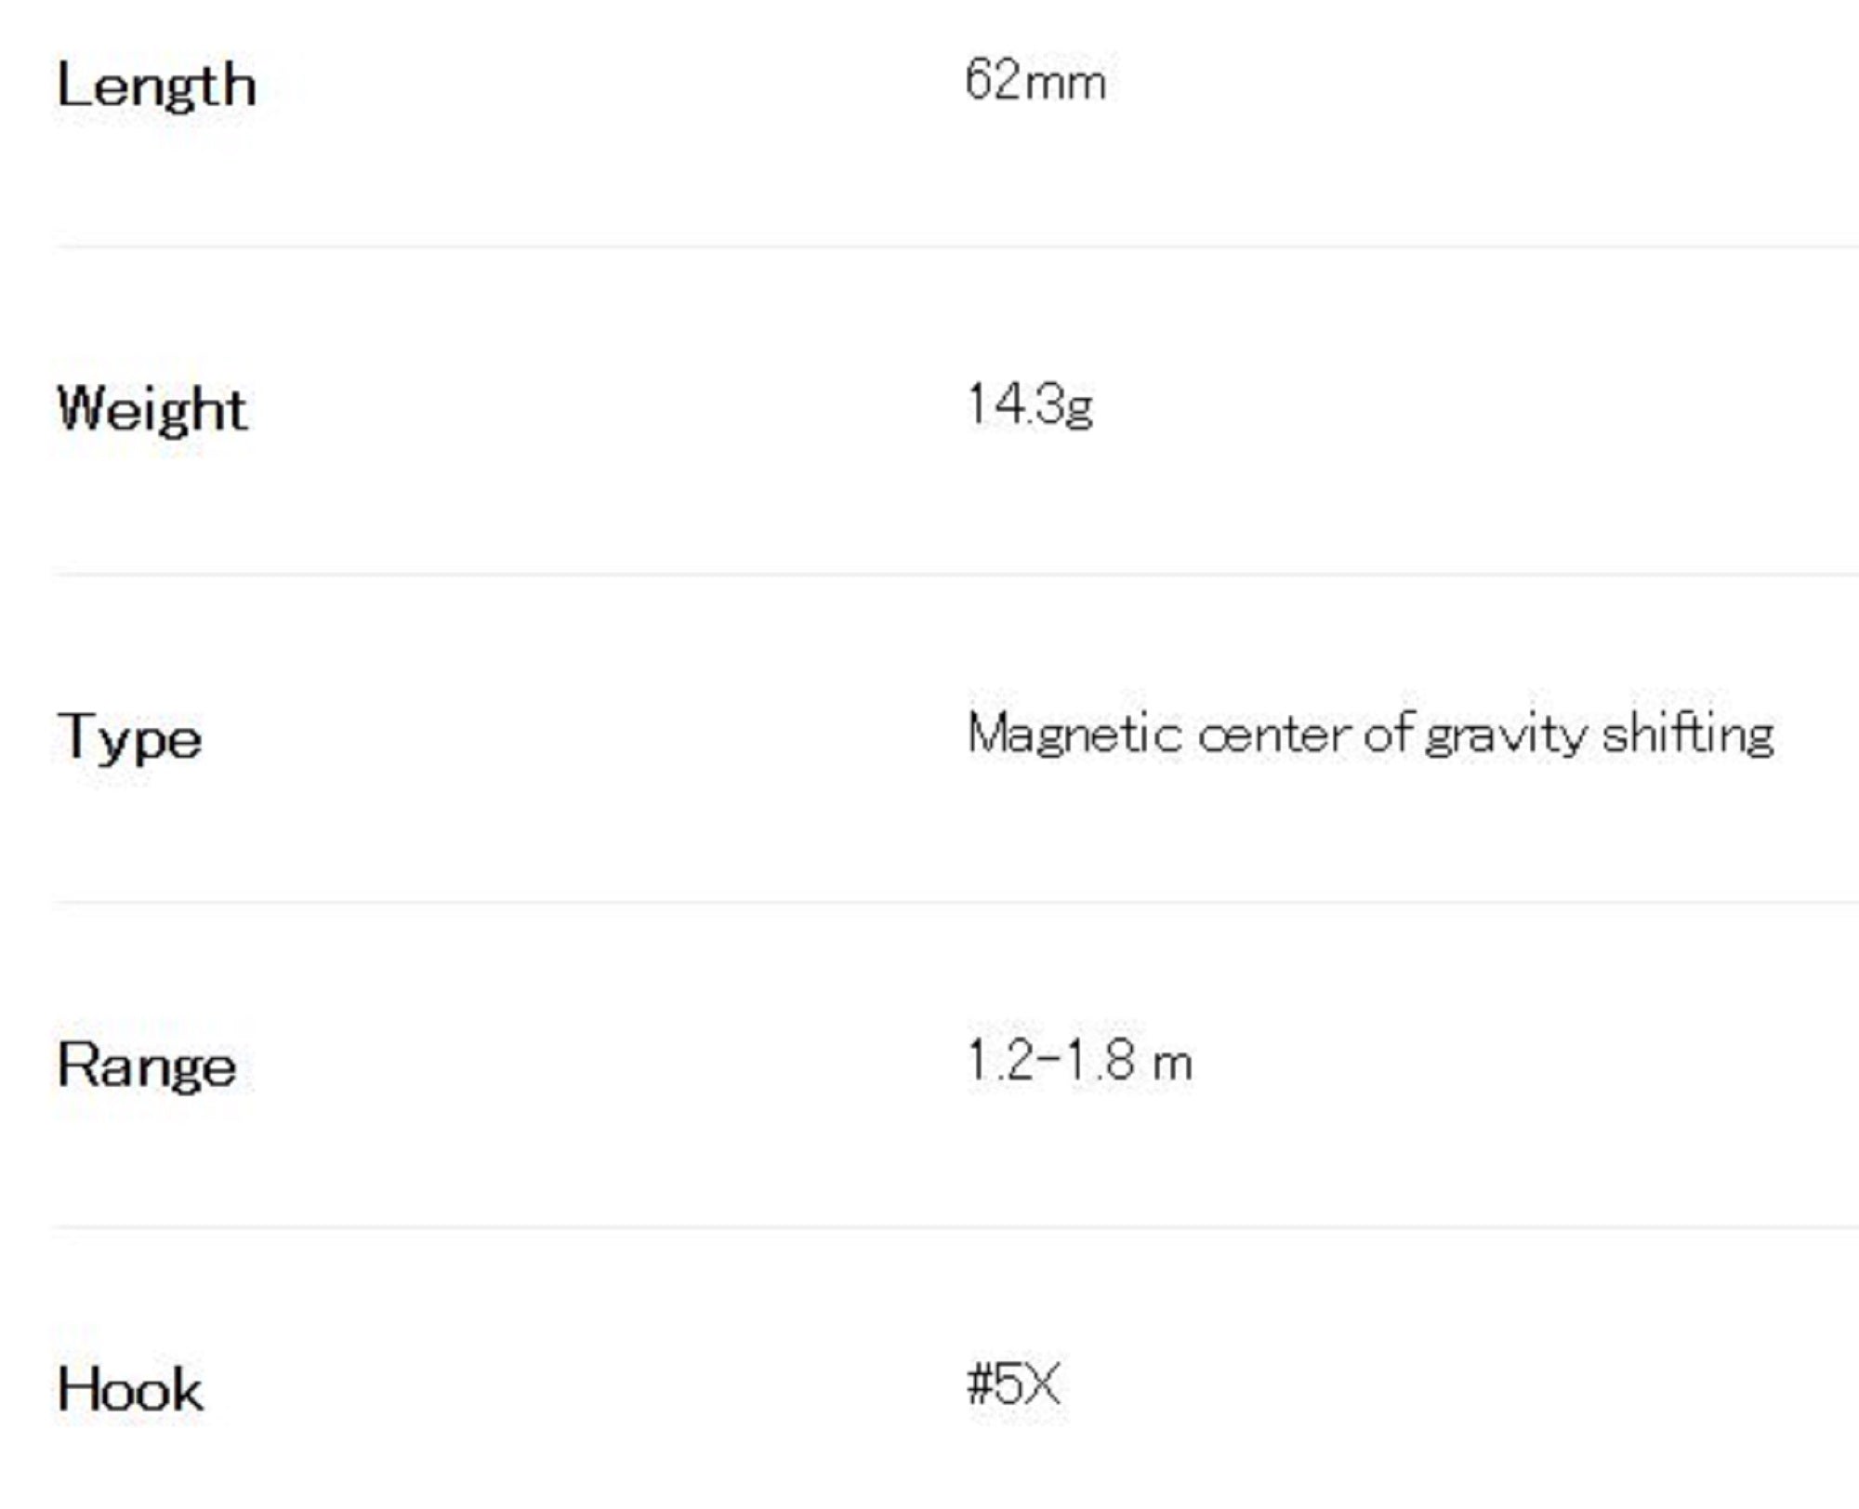1859x1509 pixels.
Task: Click the Length label
Action: tap(156, 86)
